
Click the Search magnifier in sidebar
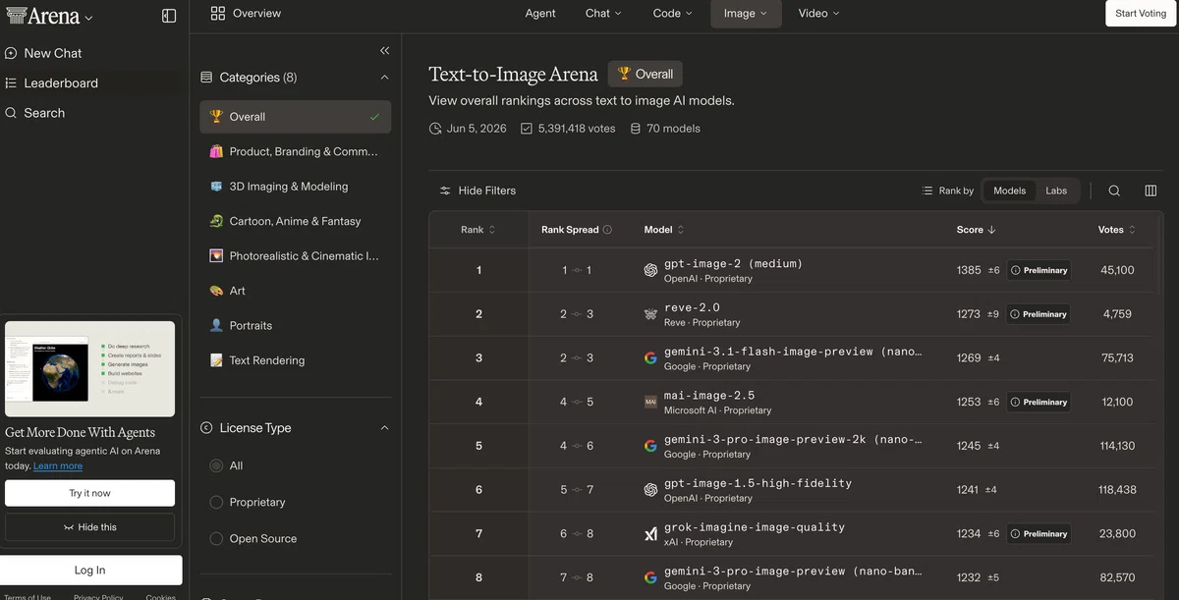(11, 113)
